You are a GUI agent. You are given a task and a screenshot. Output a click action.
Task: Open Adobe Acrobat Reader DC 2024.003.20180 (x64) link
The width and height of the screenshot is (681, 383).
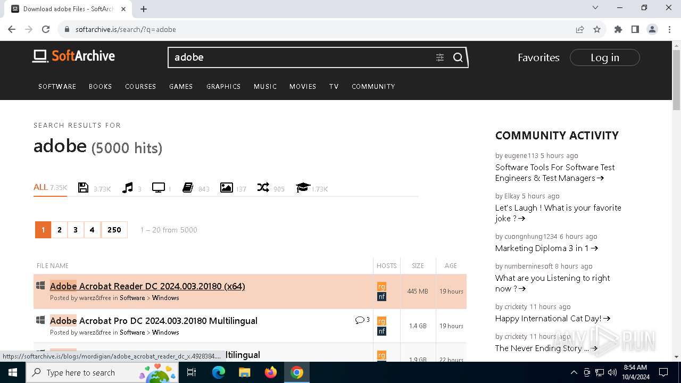[x=147, y=286]
